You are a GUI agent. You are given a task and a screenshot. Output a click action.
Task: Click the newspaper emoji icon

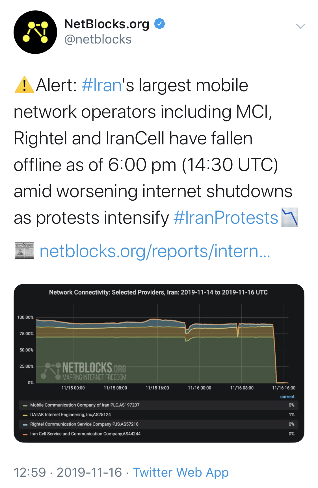tap(24, 251)
